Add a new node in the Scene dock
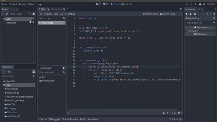Image resolution: width=217 pixels, height=122 pixels. (x=3, y=14)
